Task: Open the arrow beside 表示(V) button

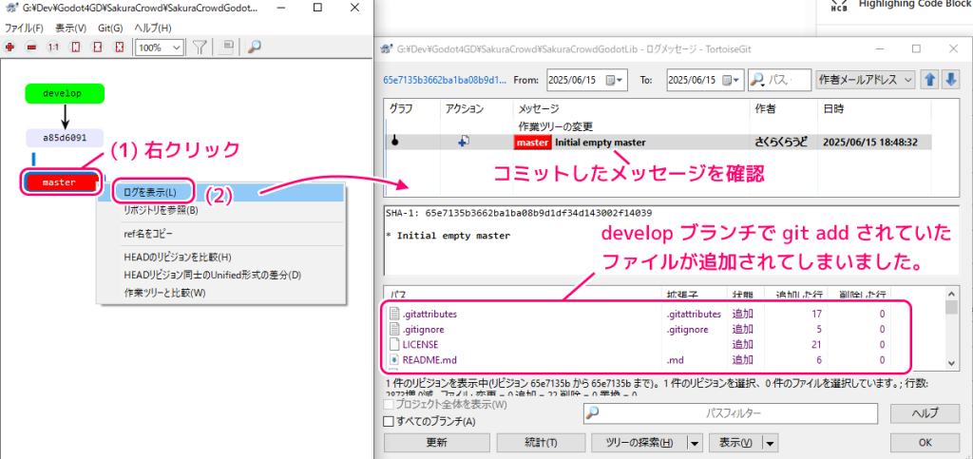Action: tap(770, 443)
